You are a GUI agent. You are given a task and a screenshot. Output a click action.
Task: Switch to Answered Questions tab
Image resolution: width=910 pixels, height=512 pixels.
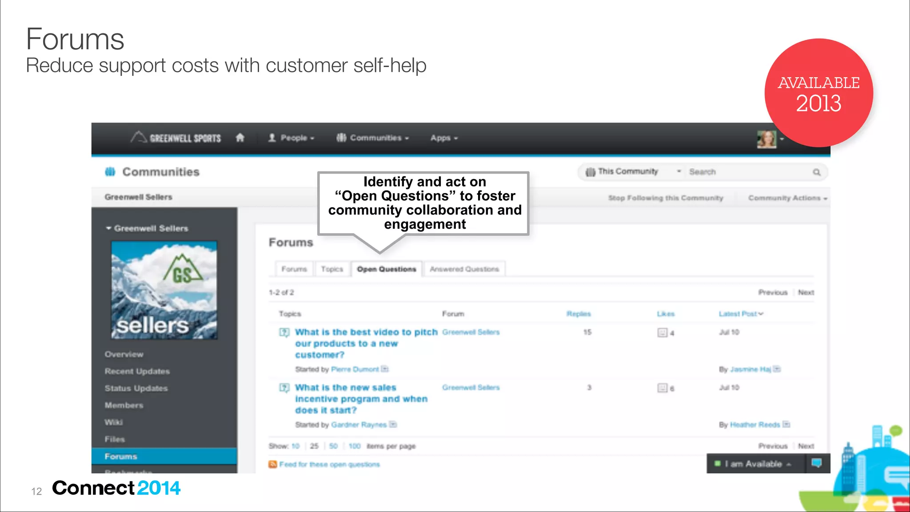click(x=464, y=269)
